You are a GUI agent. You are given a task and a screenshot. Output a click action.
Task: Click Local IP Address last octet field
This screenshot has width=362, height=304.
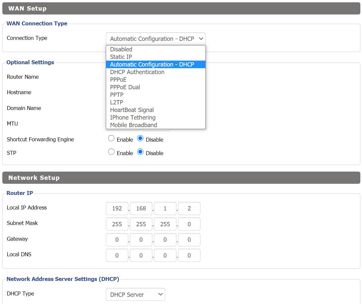(x=189, y=208)
